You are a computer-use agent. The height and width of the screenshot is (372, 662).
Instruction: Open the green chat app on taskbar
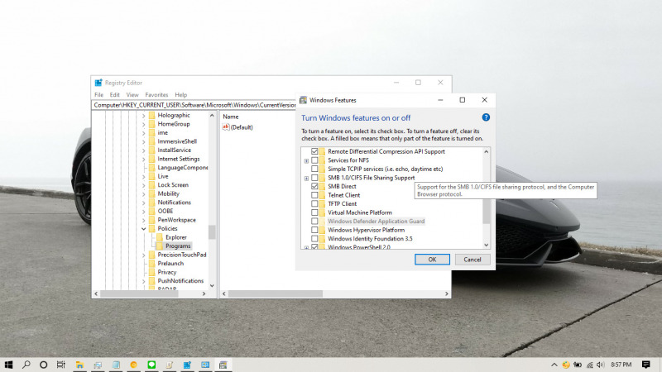pyautogui.click(x=151, y=365)
